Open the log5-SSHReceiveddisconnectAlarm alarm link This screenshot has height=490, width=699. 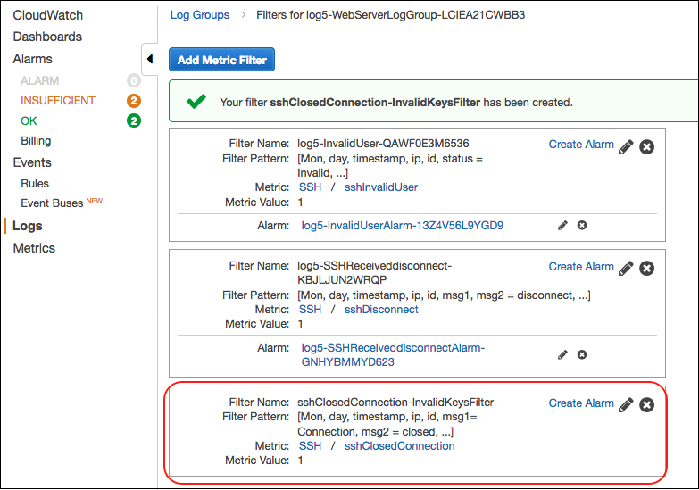[x=393, y=355]
